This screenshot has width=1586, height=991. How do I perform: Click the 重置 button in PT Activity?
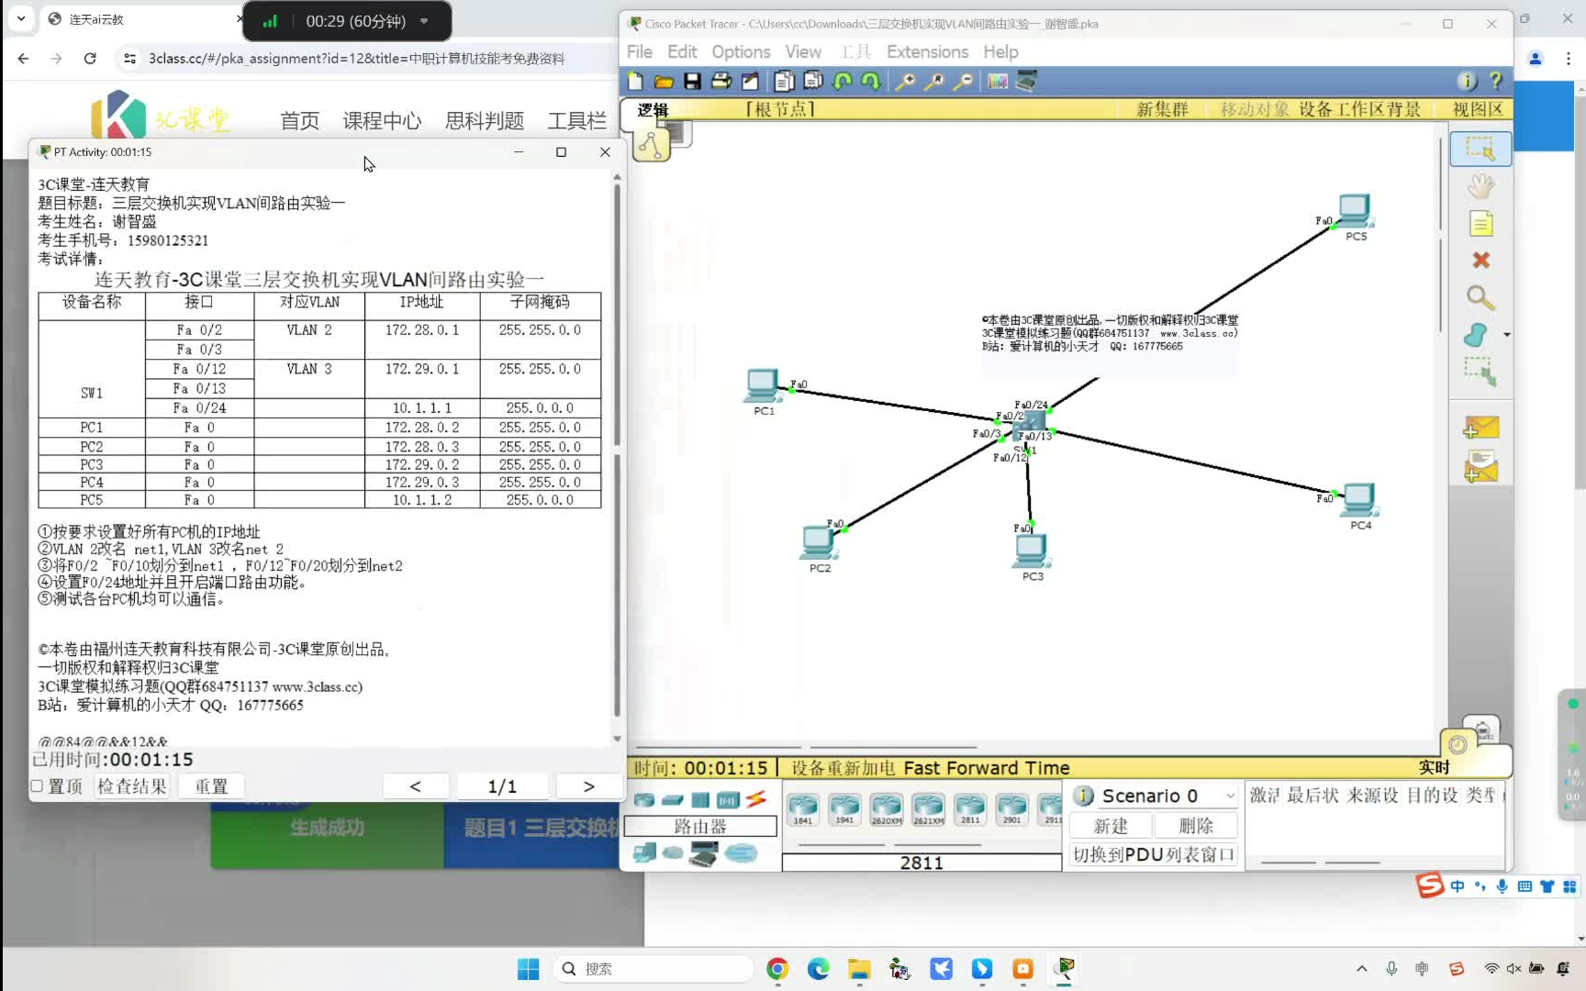(x=211, y=786)
